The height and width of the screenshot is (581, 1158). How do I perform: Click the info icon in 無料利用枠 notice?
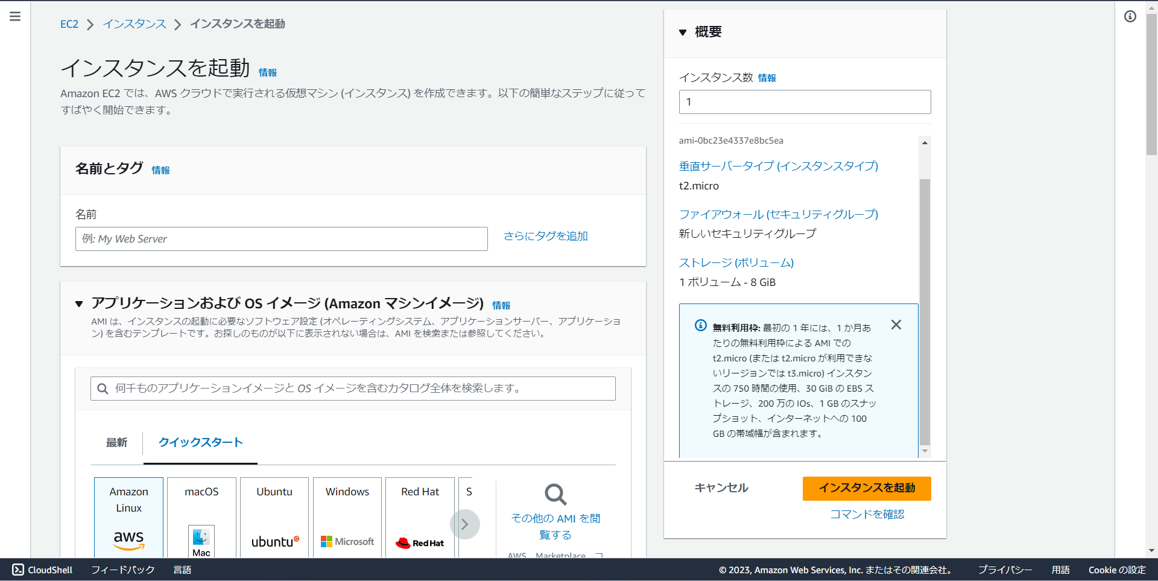700,326
